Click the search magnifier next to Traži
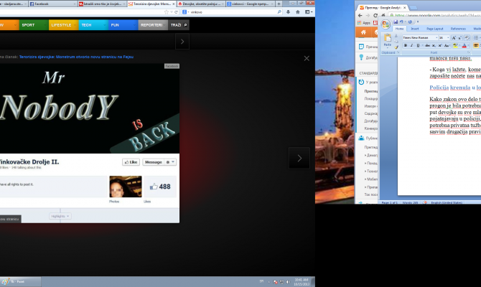 pos(185,25)
